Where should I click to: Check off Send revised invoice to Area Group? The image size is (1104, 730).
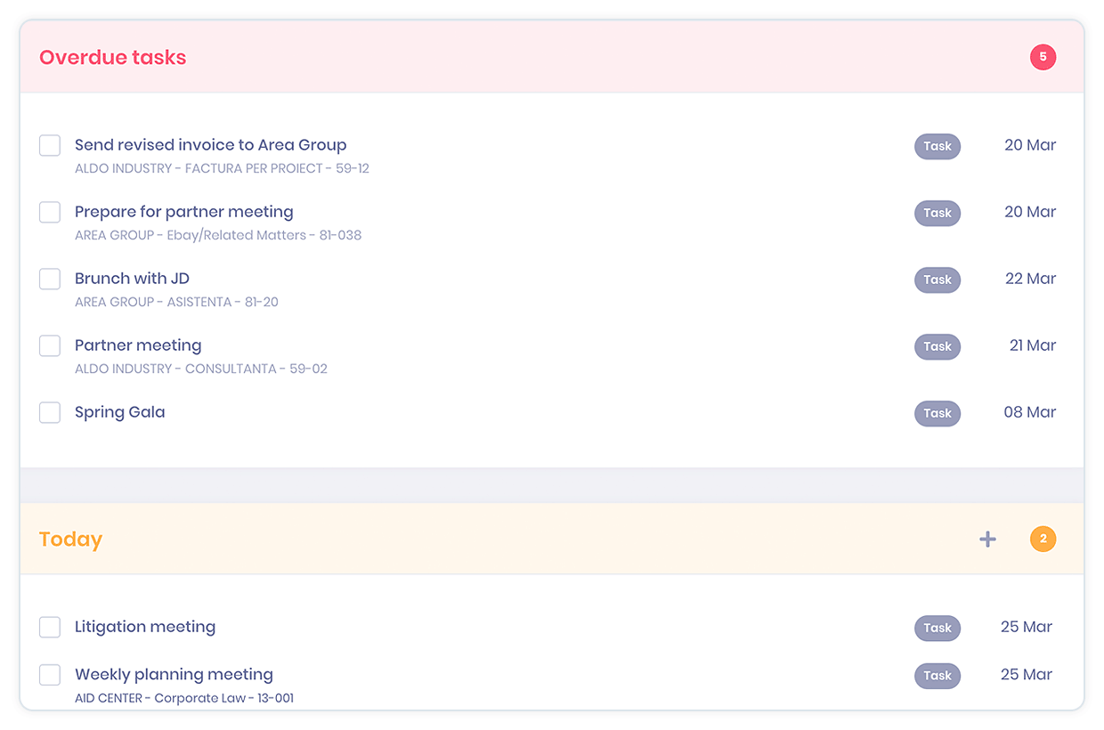coord(50,145)
